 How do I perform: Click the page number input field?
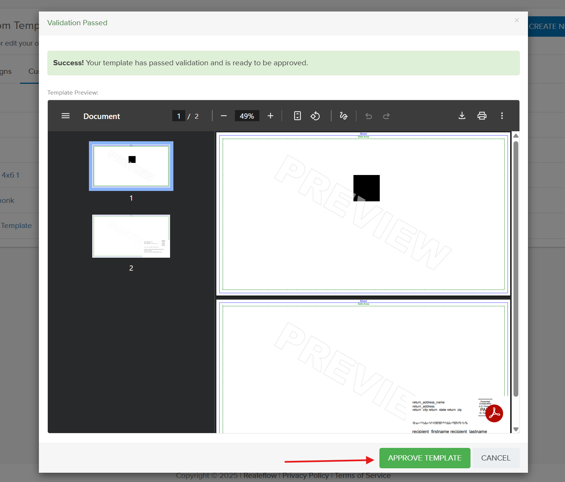(179, 116)
